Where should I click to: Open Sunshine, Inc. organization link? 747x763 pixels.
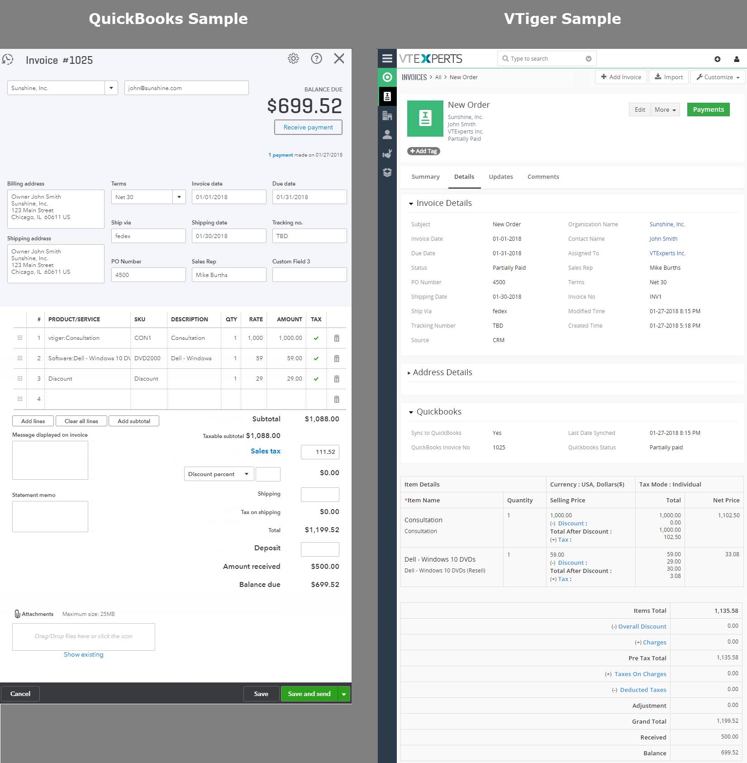point(667,224)
